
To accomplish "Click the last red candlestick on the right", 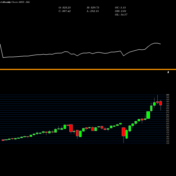I will pyautogui.click(x=161, y=103).
